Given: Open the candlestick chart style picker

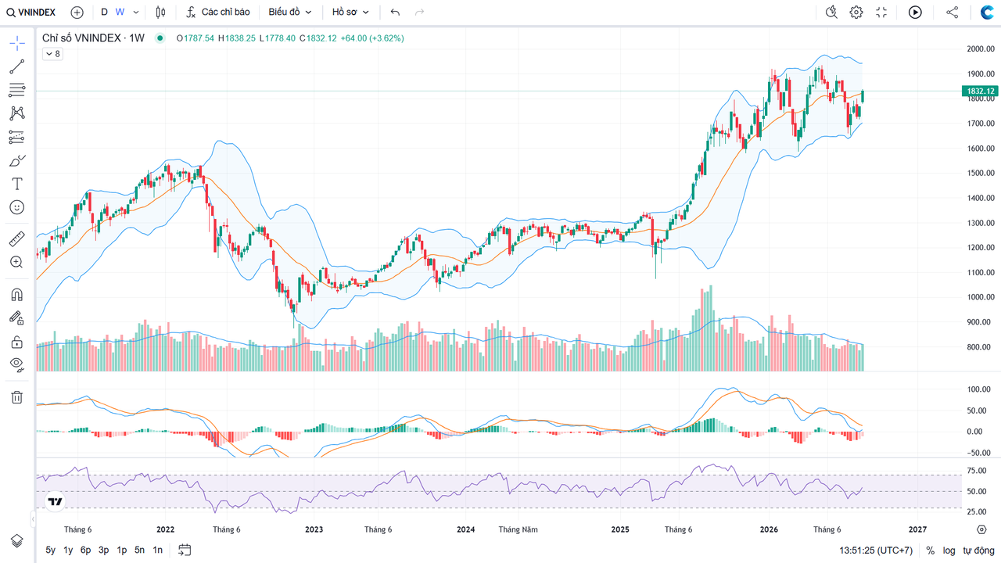Looking at the screenshot, I should click(x=161, y=13).
